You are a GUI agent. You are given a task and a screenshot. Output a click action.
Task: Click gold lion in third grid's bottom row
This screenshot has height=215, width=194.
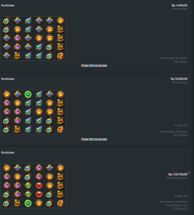(17, 203)
